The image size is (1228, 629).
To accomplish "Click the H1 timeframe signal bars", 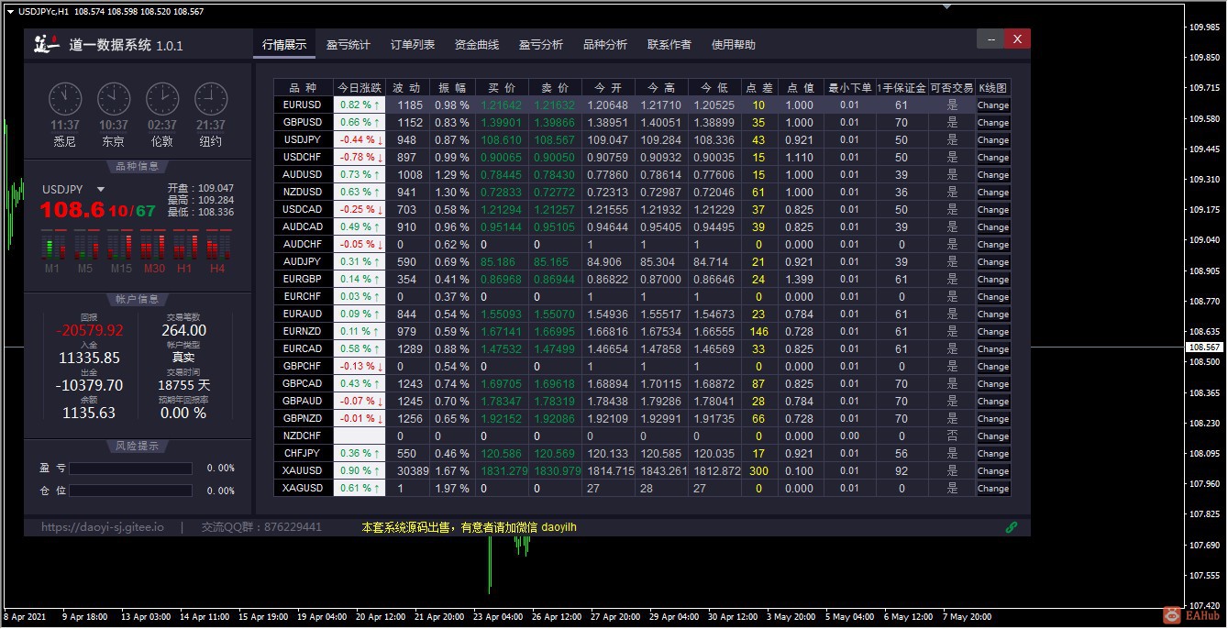I will coord(184,246).
